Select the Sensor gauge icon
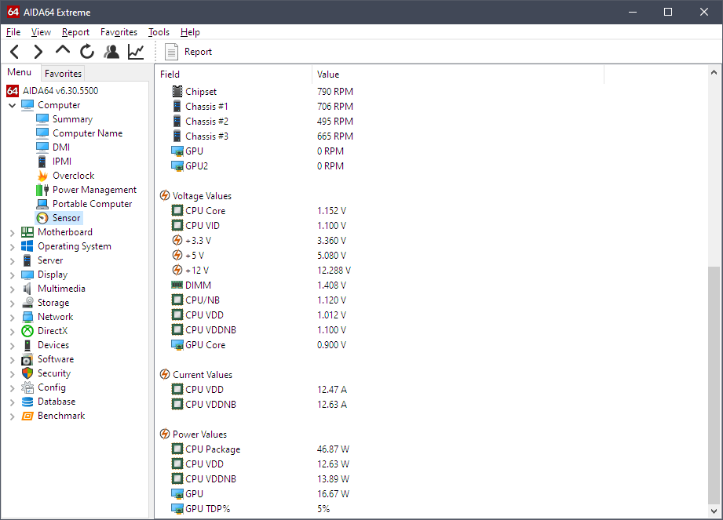723x520 pixels. [x=42, y=218]
